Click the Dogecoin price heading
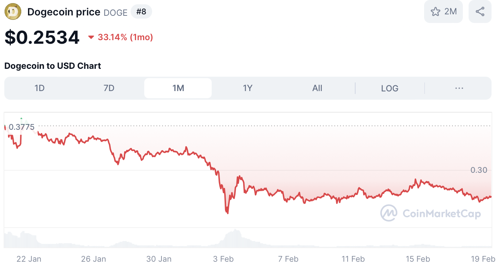 (x=64, y=11)
